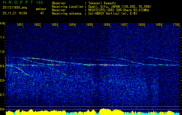Click the 0.6 kHz axis label
182x115 pixels.
click(2, 109)
